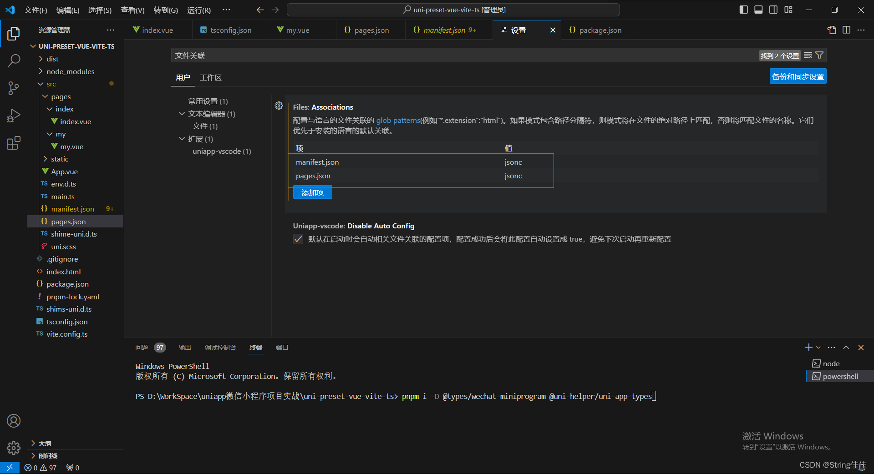Open the Explorer view icon
Screen dimensions: 874x474
click(14, 33)
